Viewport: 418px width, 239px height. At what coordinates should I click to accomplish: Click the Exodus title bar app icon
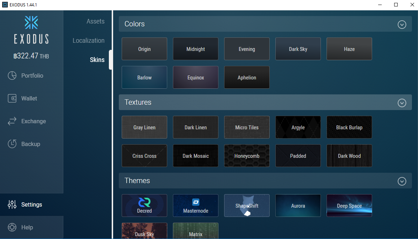[x=5, y=5]
